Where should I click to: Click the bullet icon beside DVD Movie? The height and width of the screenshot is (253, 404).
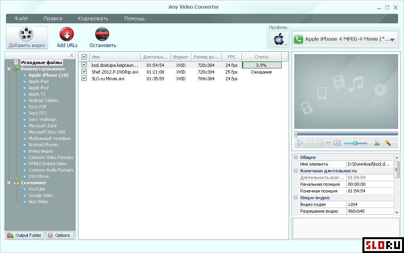[25, 177]
